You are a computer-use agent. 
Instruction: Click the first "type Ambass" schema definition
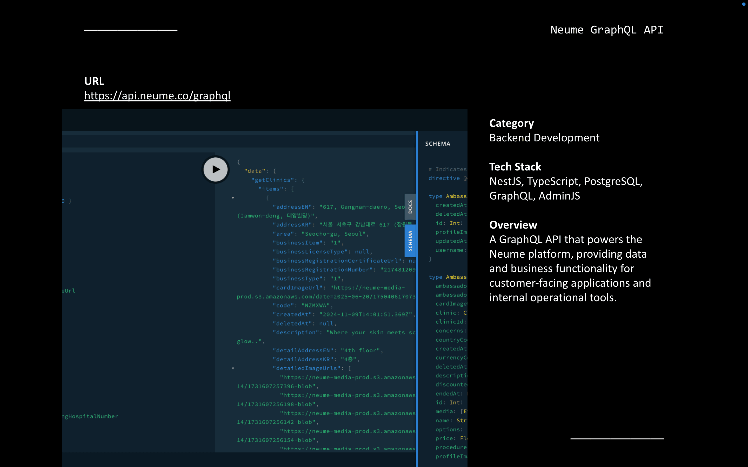[448, 196]
